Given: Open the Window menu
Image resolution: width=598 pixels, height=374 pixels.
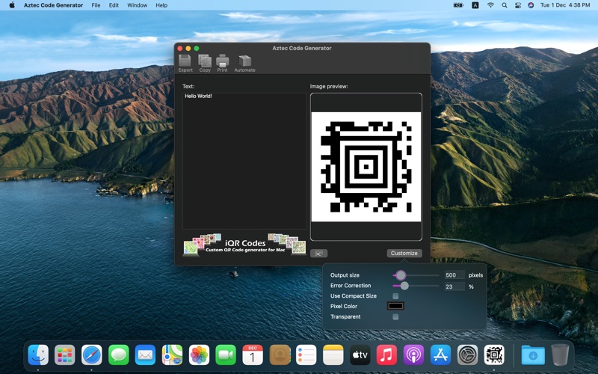Looking at the screenshot, I should [138, 5].
